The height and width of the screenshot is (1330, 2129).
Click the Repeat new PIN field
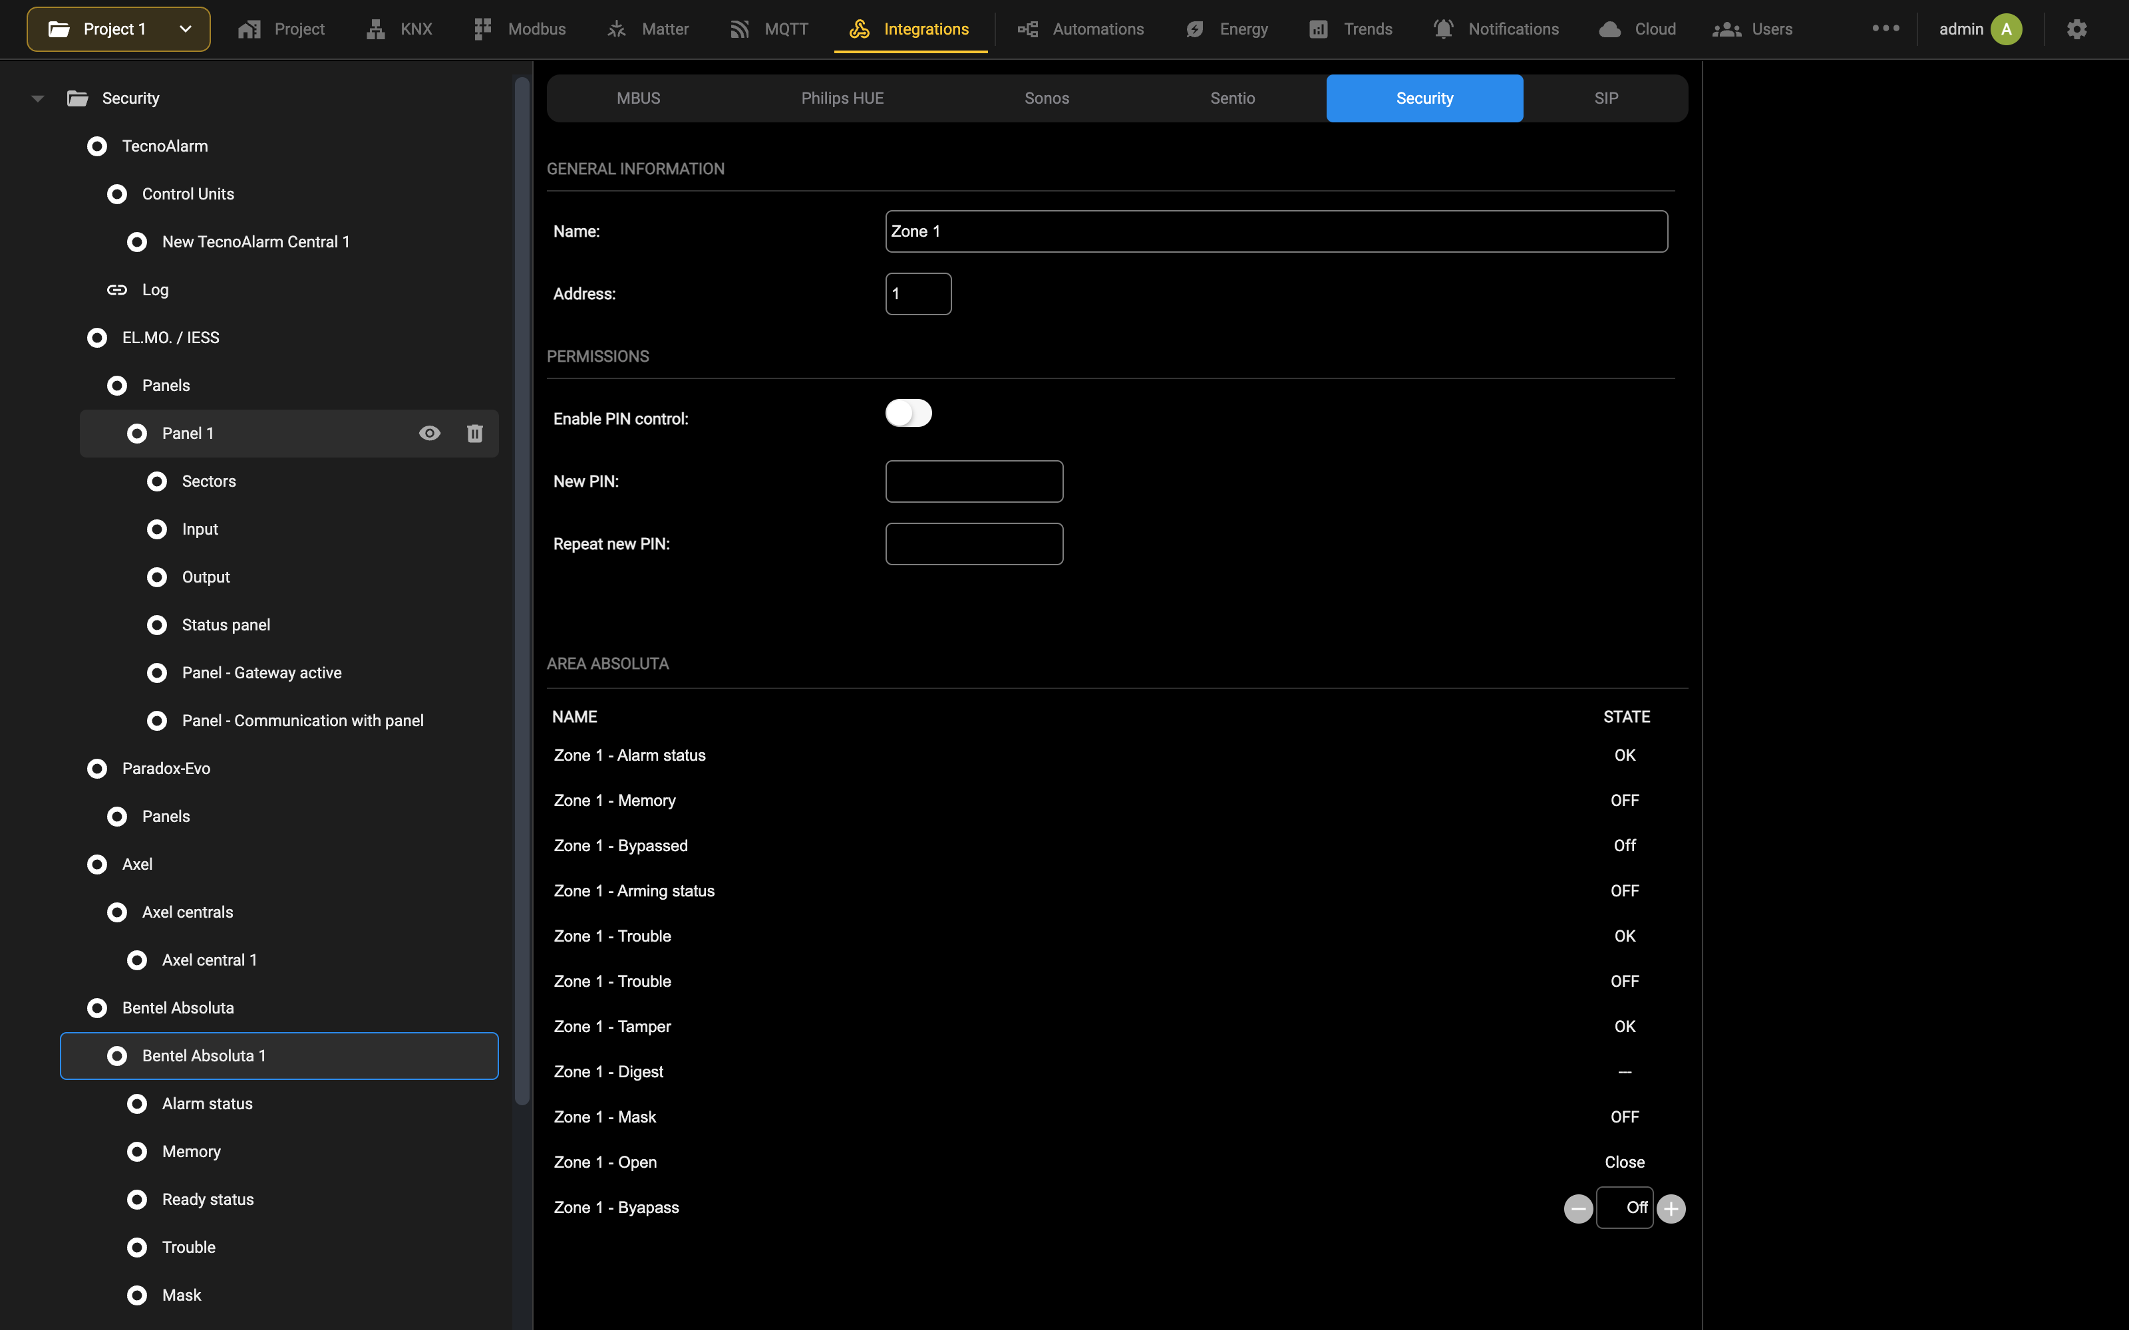pos(974,543)
